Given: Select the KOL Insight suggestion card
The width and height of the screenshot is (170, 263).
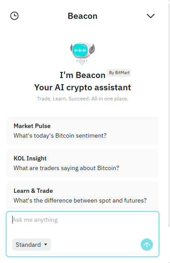Looking at the screenshot, I should [x=83, y=163].
